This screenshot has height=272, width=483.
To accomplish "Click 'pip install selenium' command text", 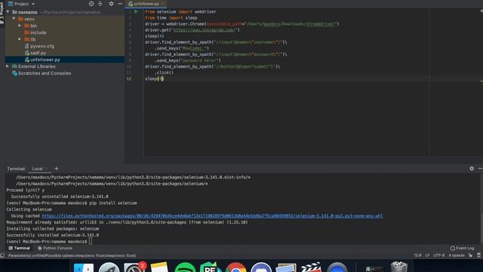I will tap(113, 203).
